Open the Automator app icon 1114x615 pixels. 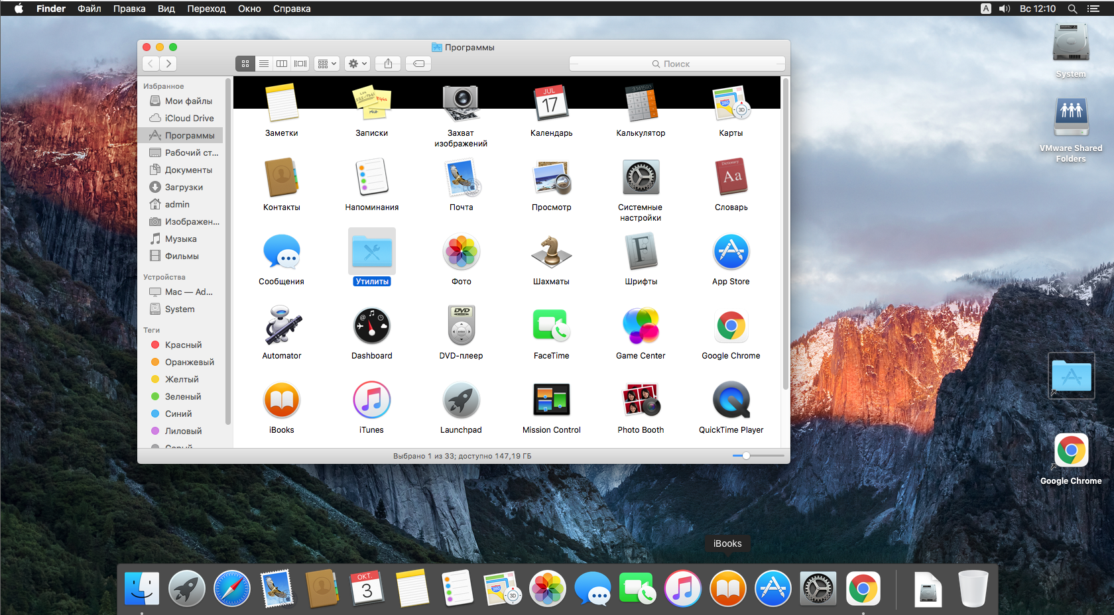tap(282, 325)
